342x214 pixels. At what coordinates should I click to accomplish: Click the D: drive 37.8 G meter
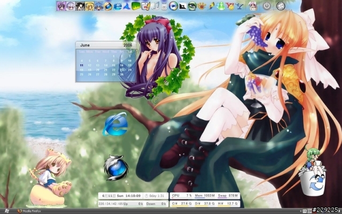point(205,203)
